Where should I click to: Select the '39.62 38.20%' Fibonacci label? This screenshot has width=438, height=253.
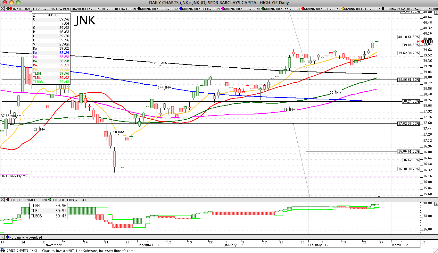coord(408,53)
